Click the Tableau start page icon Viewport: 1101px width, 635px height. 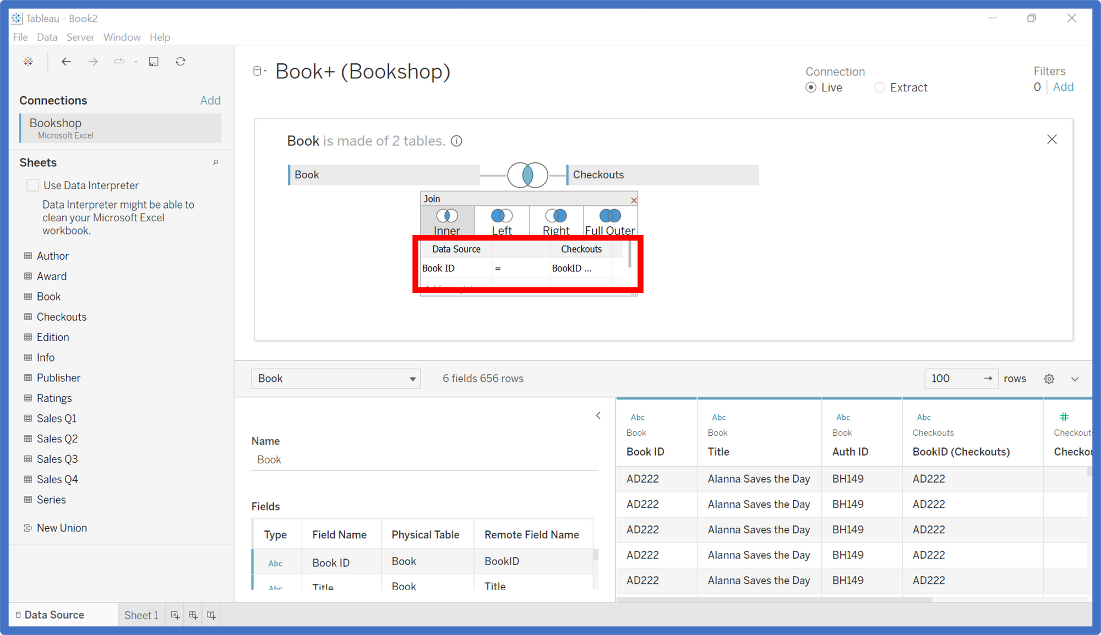pyautogui.click(x=28, y=62)
